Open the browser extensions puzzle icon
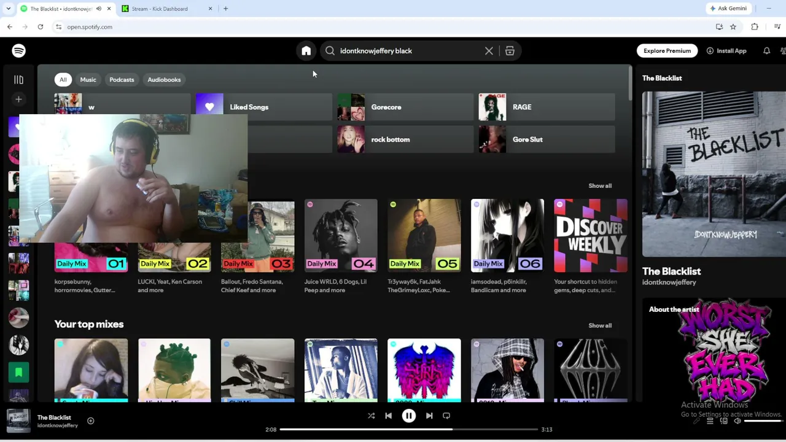The image size is (786, 442). pyautogui.click(x=755, y=27)
